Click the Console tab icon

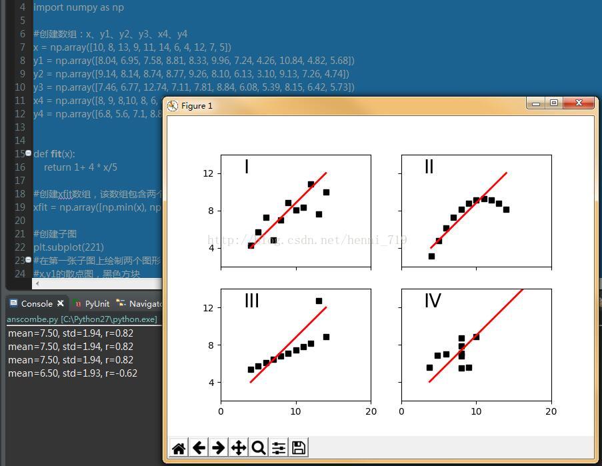point(13,303)
